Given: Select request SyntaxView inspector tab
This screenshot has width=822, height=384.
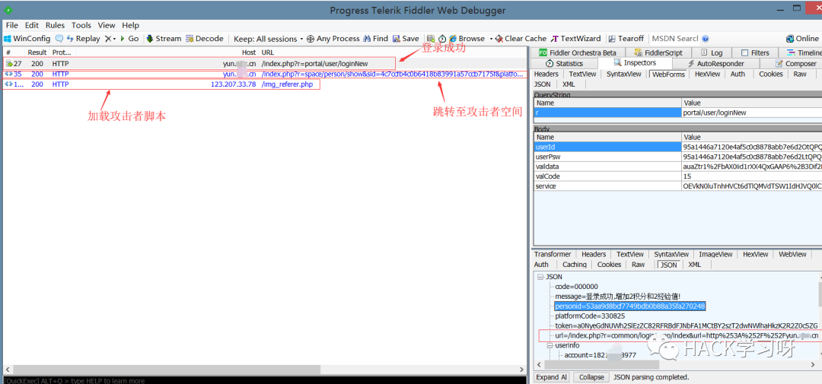Looking at the screenshot, I should (x=624, y=75).
